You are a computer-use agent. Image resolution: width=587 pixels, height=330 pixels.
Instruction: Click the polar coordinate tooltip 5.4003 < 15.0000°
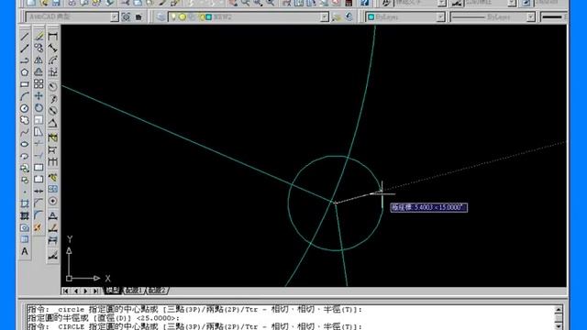pos(429,208)
